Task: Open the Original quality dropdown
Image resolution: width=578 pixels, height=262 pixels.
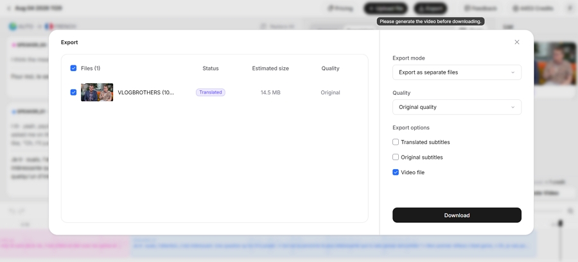Action: point(457,107)
